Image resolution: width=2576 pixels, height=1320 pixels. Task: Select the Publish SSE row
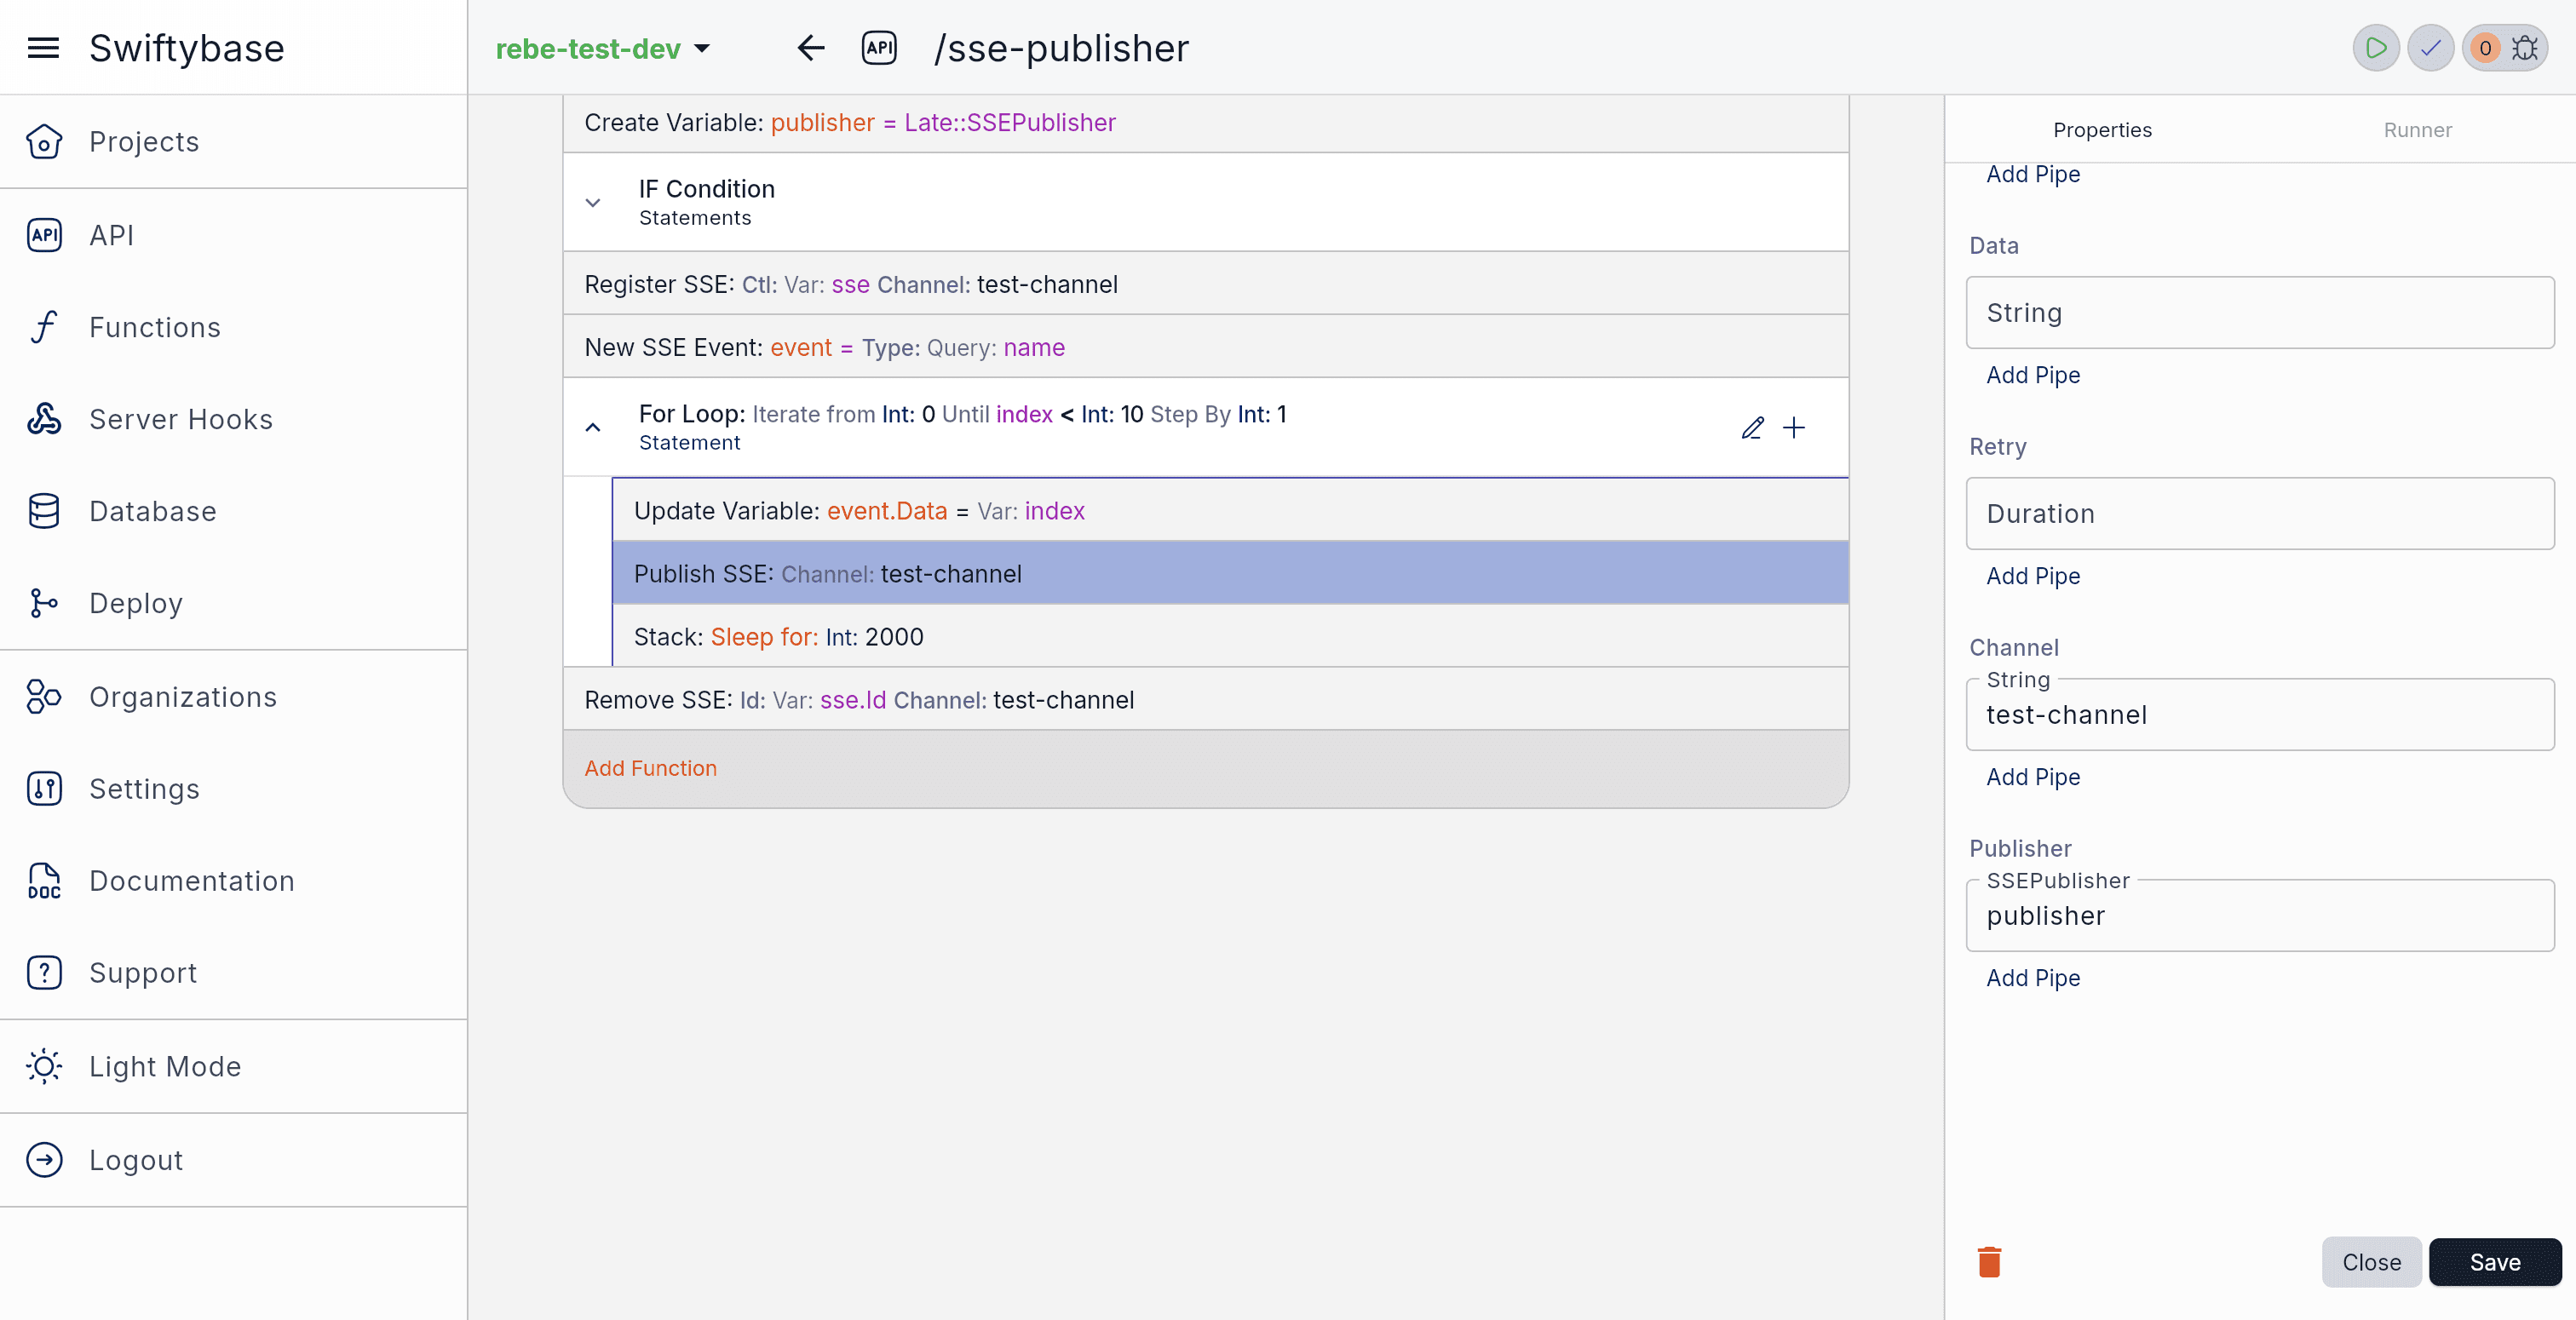[x=1230, y=574]
